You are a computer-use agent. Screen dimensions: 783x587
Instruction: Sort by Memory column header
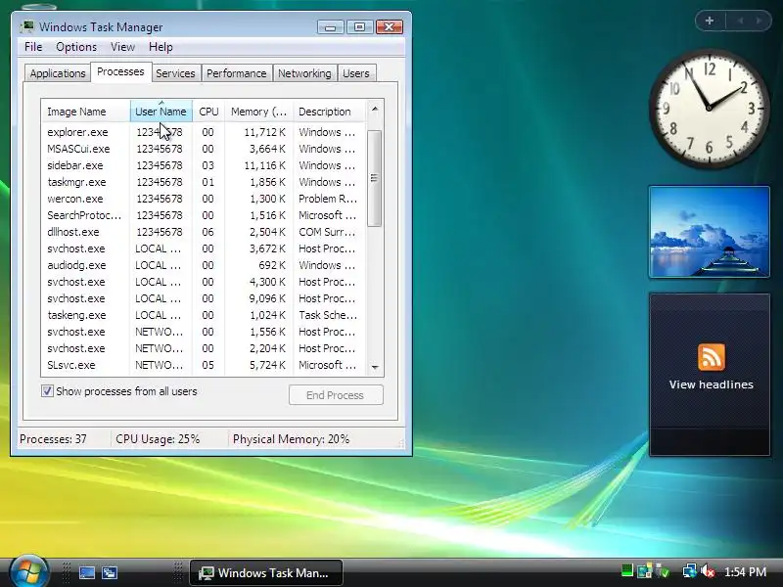(x=258, y=112)
